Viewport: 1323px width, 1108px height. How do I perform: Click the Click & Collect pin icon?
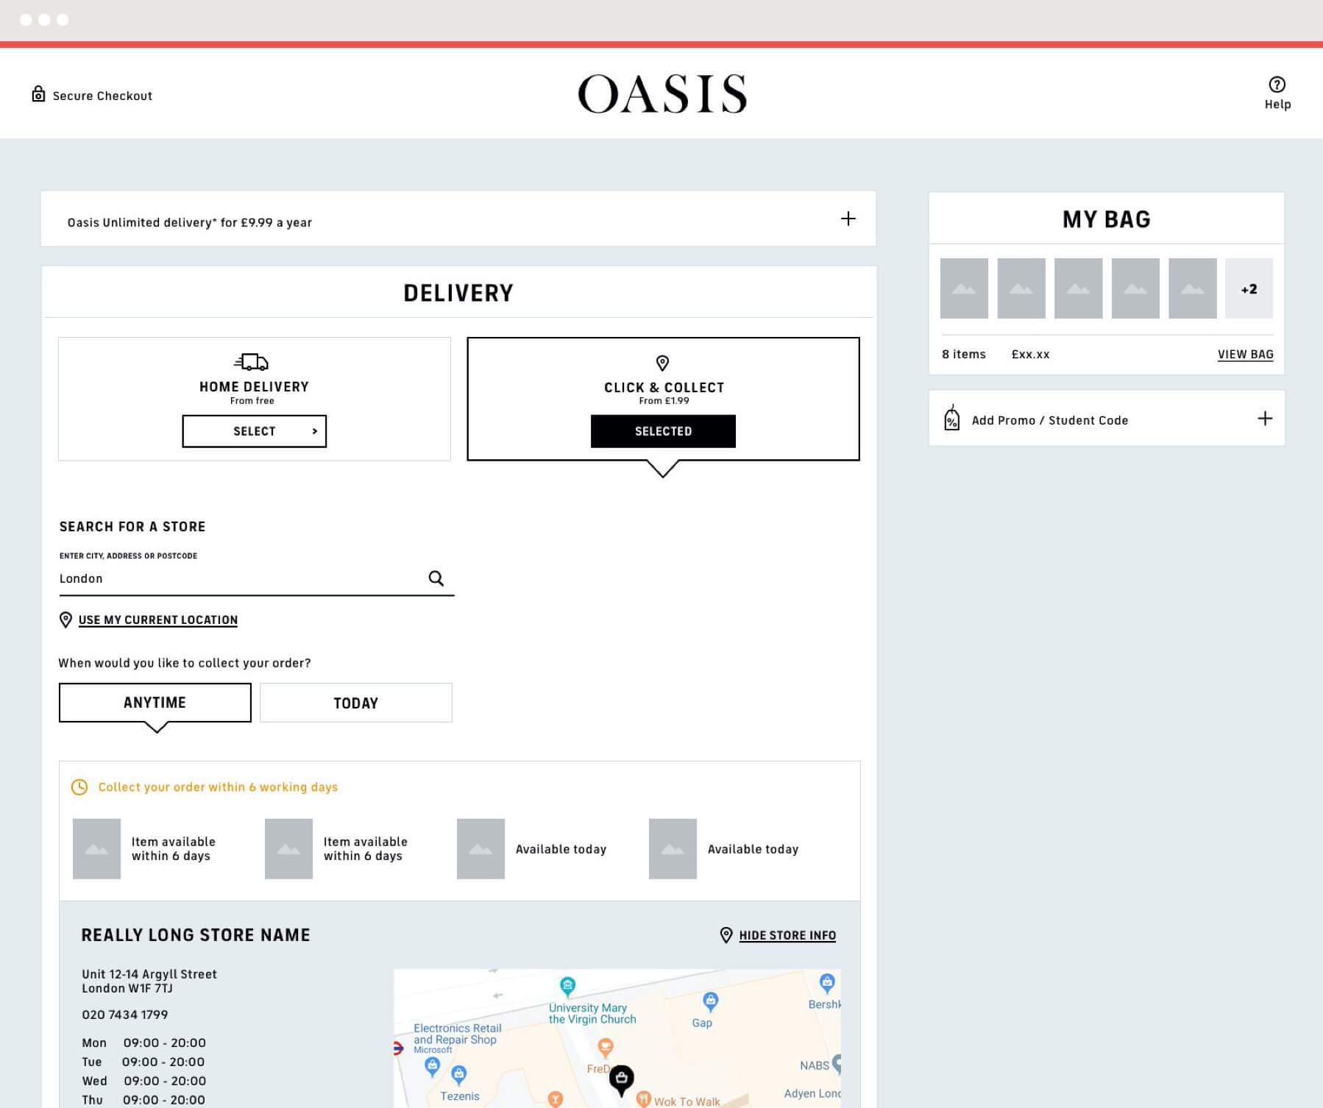click(x=662, y=363)
